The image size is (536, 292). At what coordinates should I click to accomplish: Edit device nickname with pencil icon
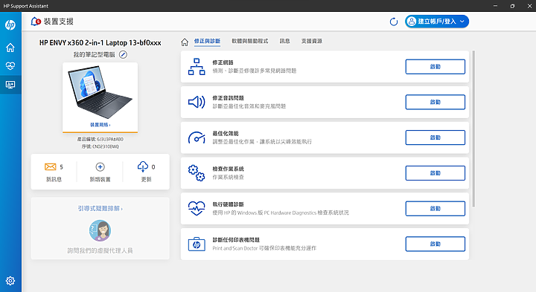123,54
